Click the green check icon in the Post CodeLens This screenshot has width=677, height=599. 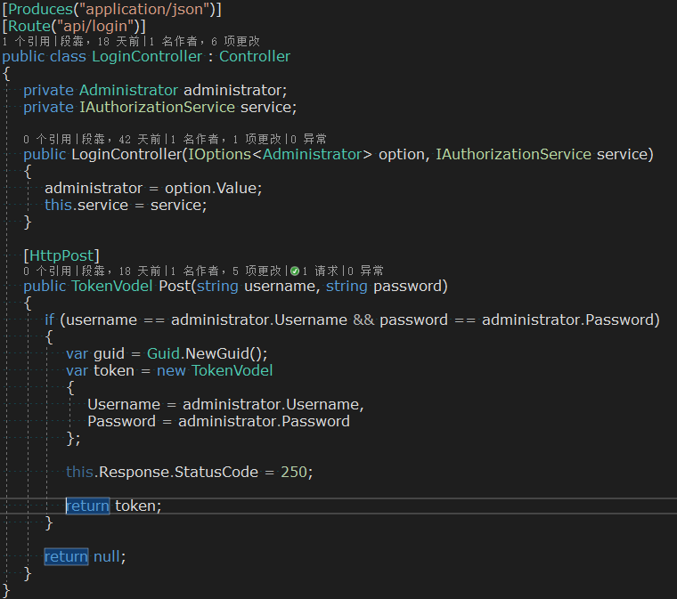295,271
